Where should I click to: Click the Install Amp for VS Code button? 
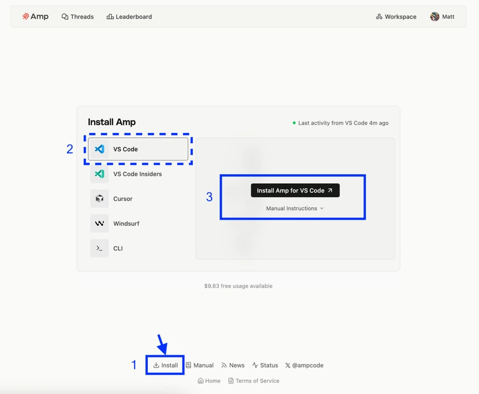[295, 190]
